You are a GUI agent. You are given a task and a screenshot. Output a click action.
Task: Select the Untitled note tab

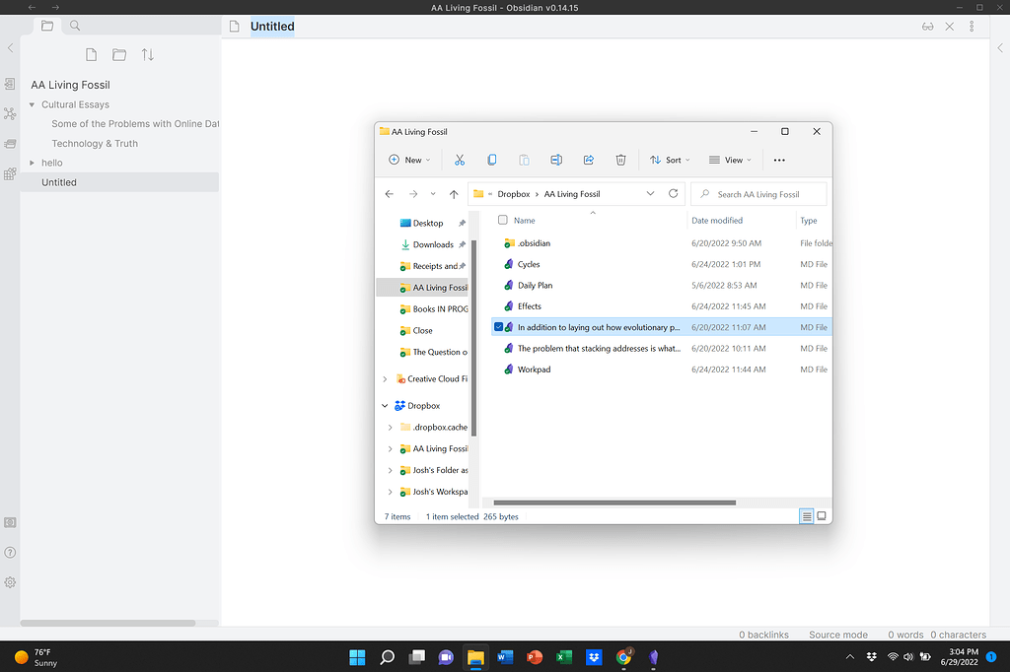[272, 27]
